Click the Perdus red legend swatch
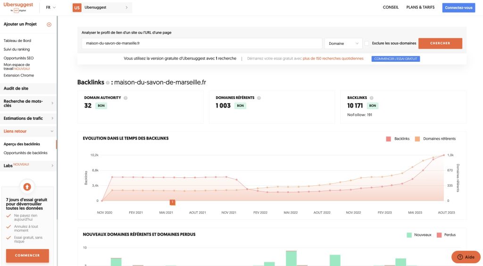The image size is (483, 266). click(439, 235)
